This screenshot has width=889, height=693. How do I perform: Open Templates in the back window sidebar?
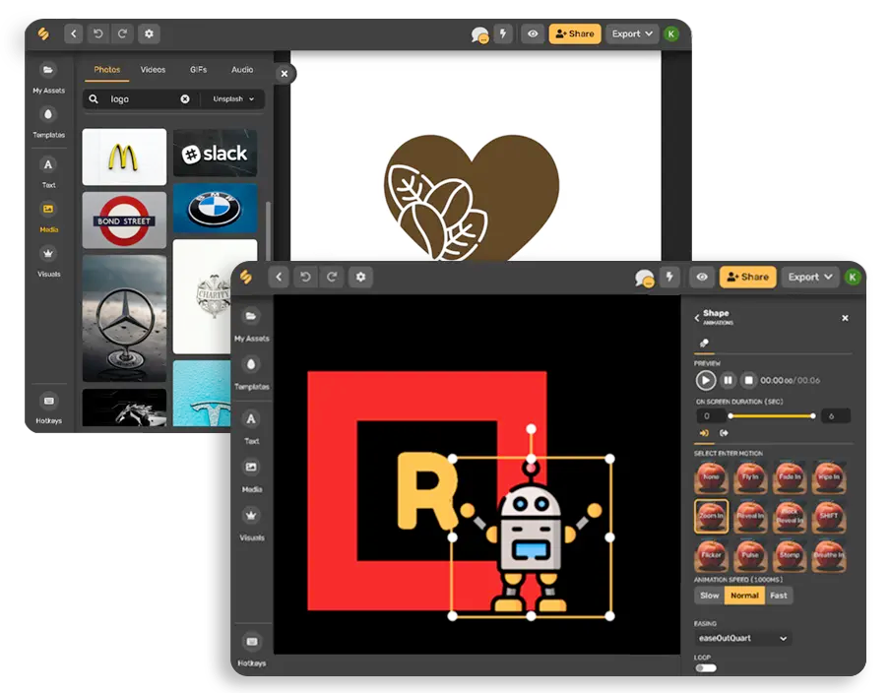[x=48, y=122]
